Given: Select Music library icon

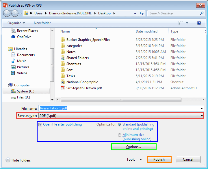Looking at the screenshot, I should click(13, 61).
